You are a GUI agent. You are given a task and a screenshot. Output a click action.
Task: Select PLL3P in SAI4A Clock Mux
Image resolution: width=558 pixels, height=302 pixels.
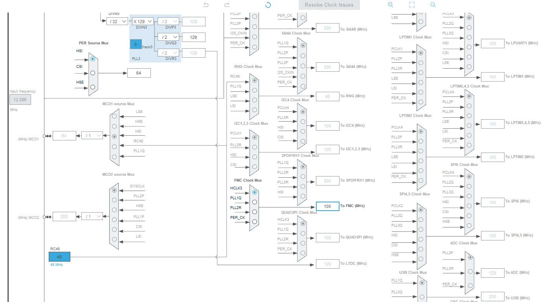303,66
